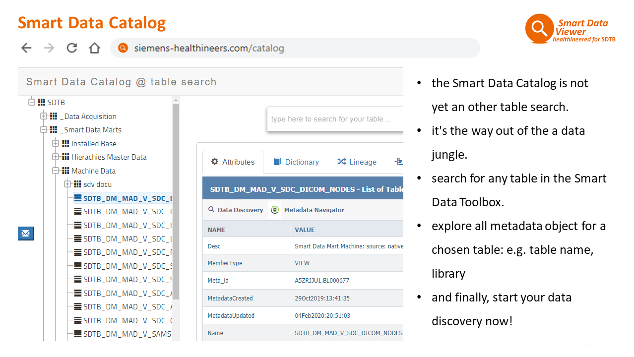Click the Smart Data Viewer logo

click(x=539, y=28)
